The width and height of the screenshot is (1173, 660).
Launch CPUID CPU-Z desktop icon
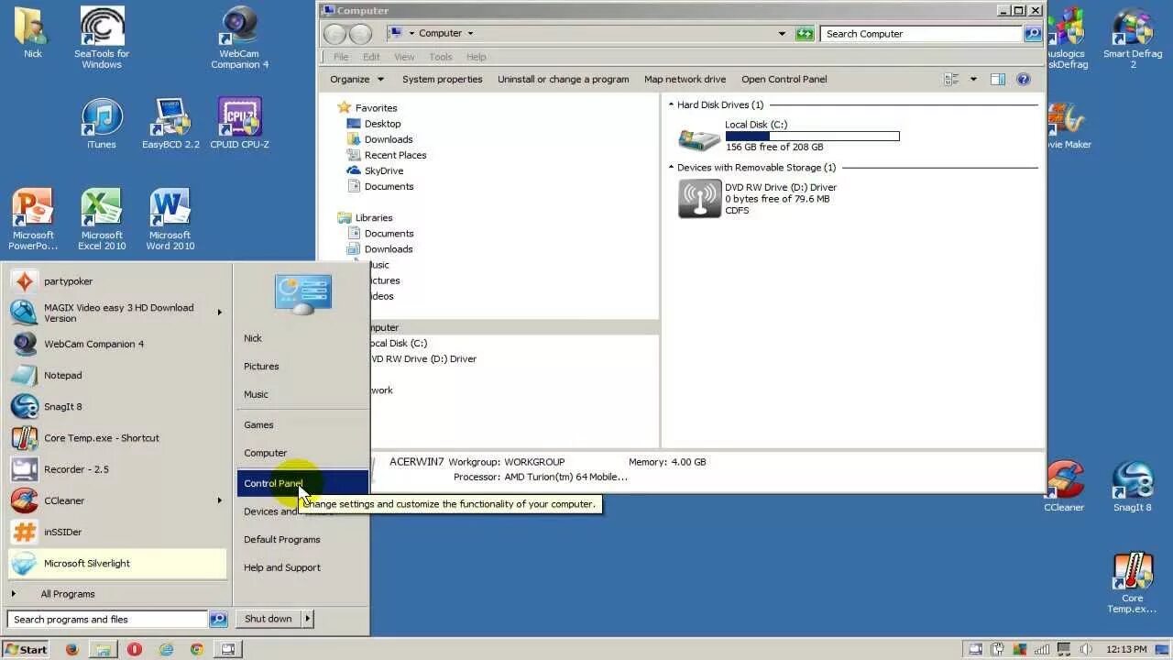239,124
